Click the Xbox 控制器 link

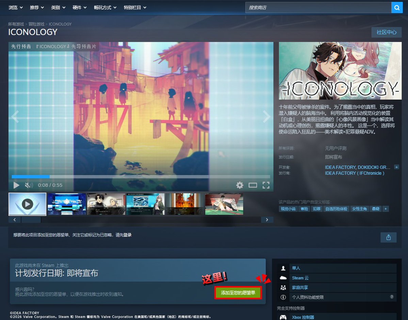tap(303, 317)
